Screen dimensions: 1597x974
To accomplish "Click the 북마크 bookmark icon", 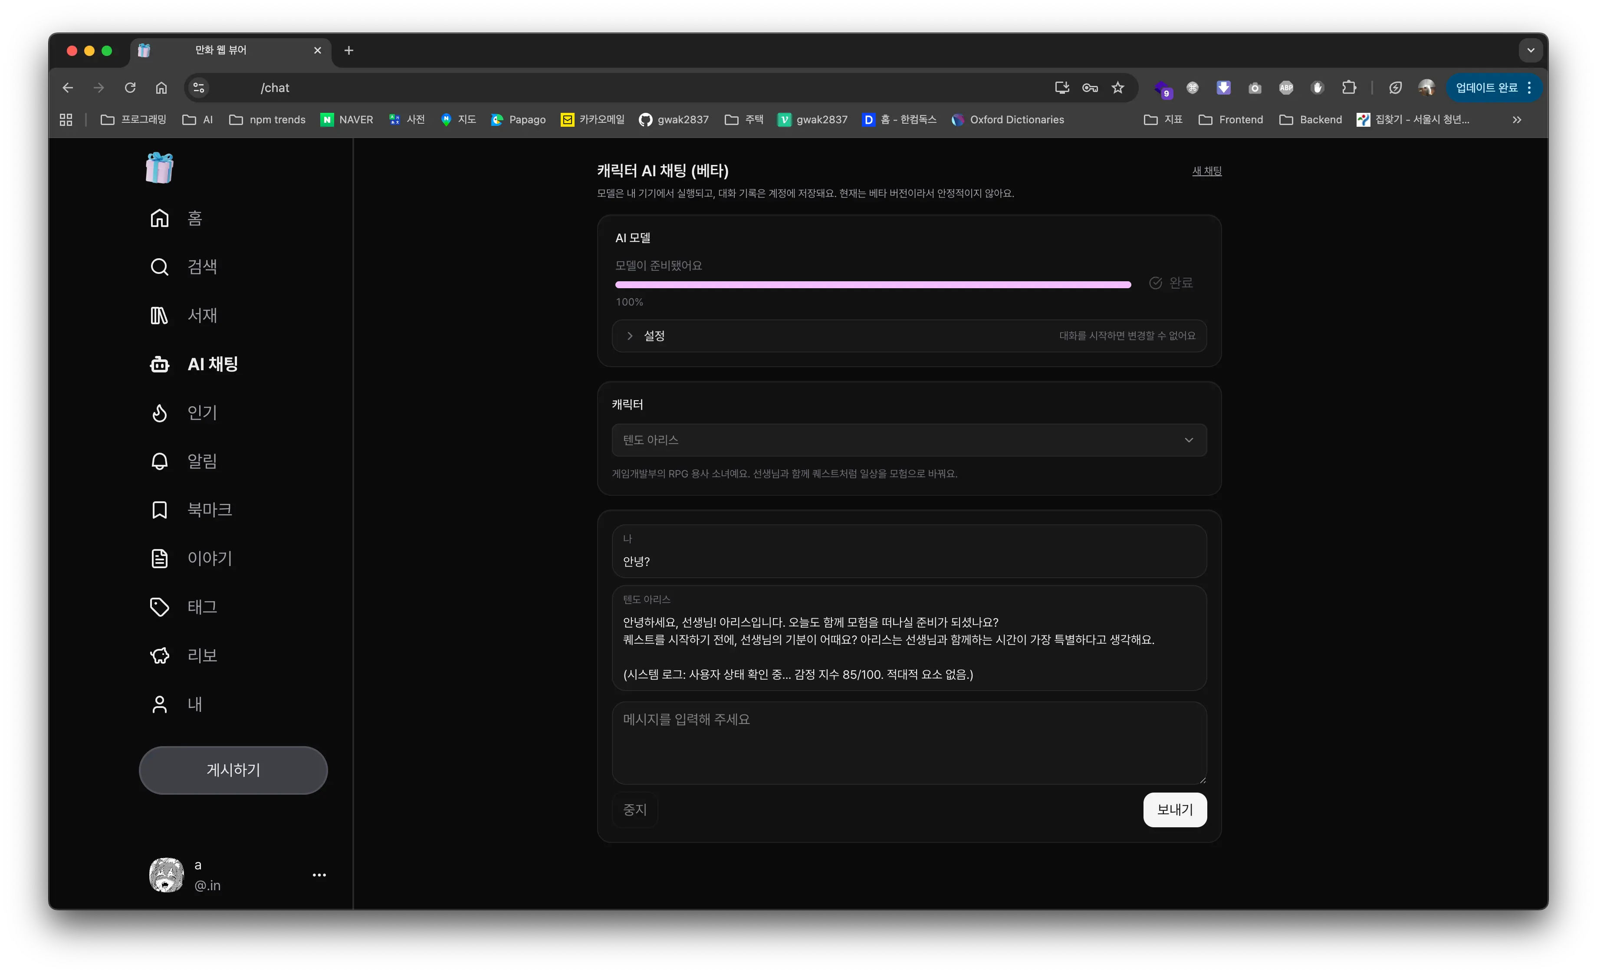I will pos(159,510).
